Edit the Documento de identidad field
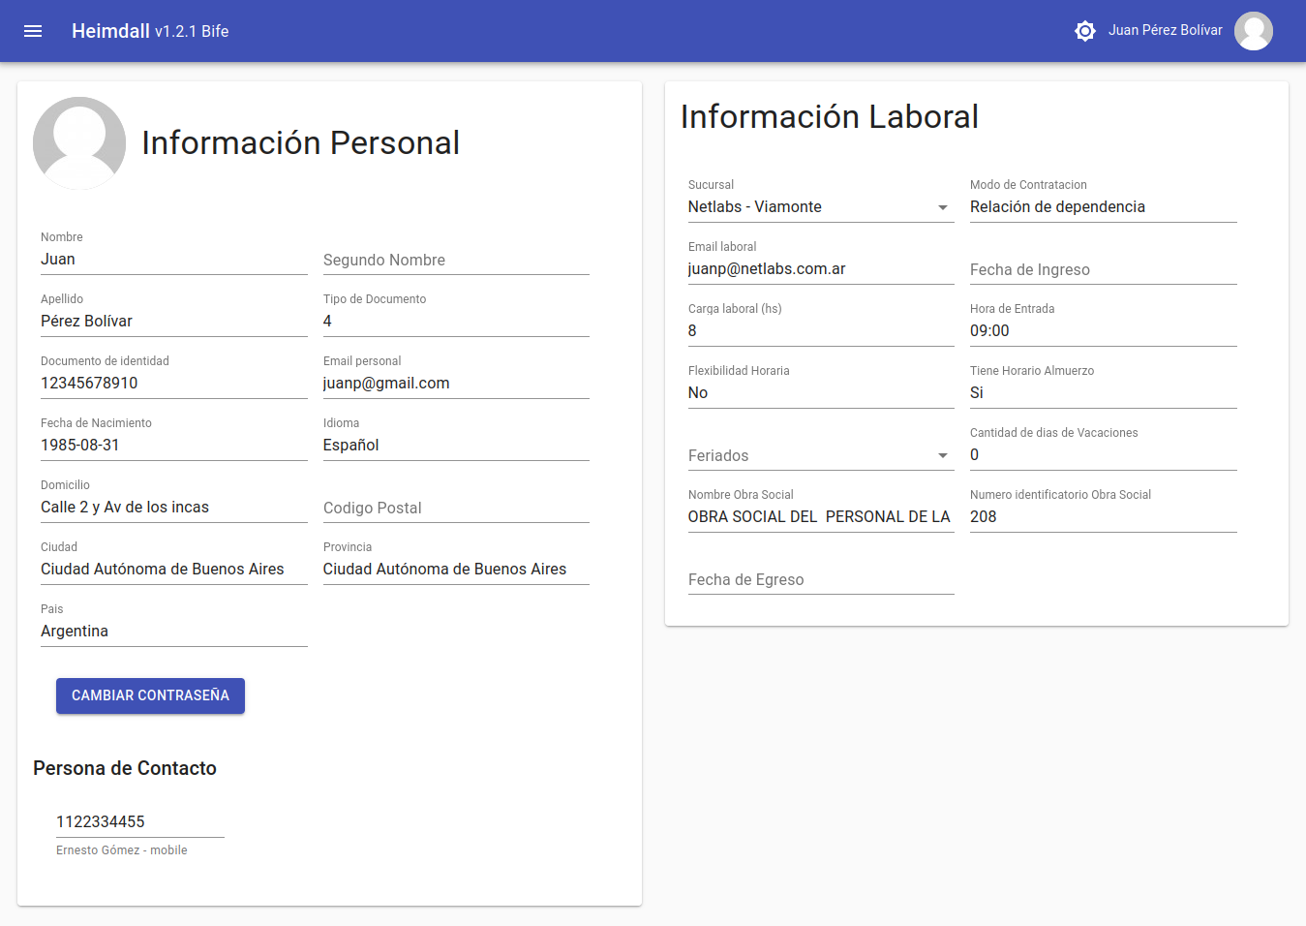This screenshot has height=926, width=1306. click(x=173, y=384)
